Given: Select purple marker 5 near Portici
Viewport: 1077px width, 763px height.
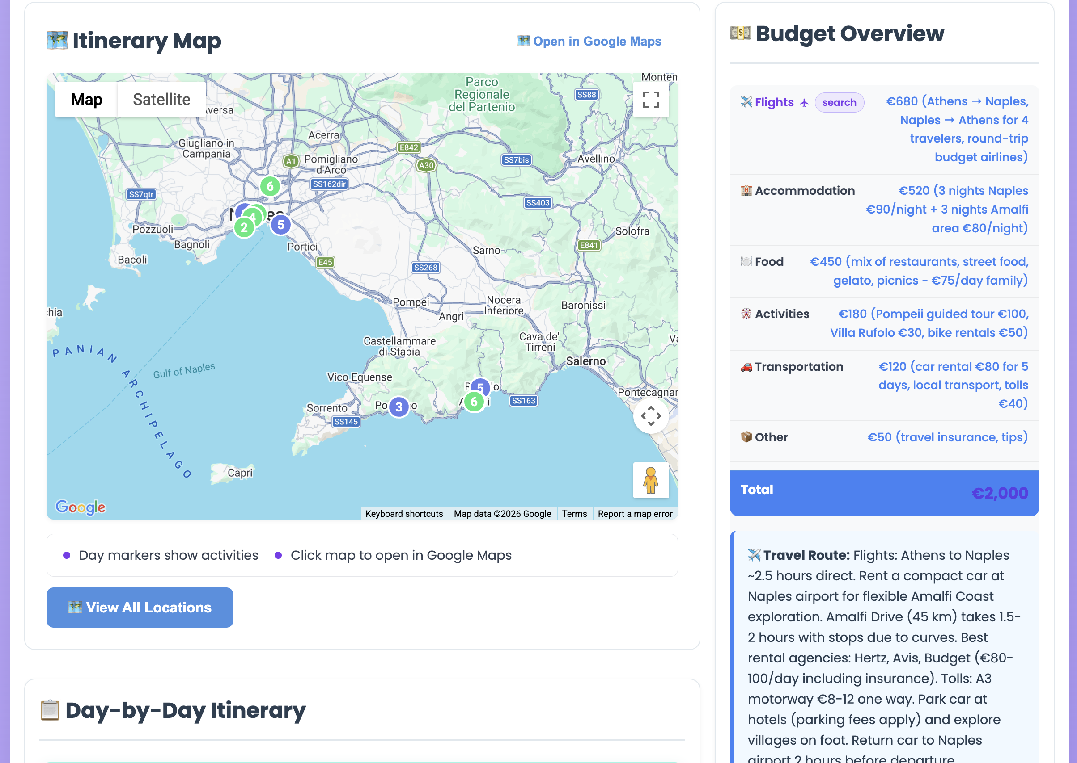Looking at the screenshot, I should tap(281, 225).
